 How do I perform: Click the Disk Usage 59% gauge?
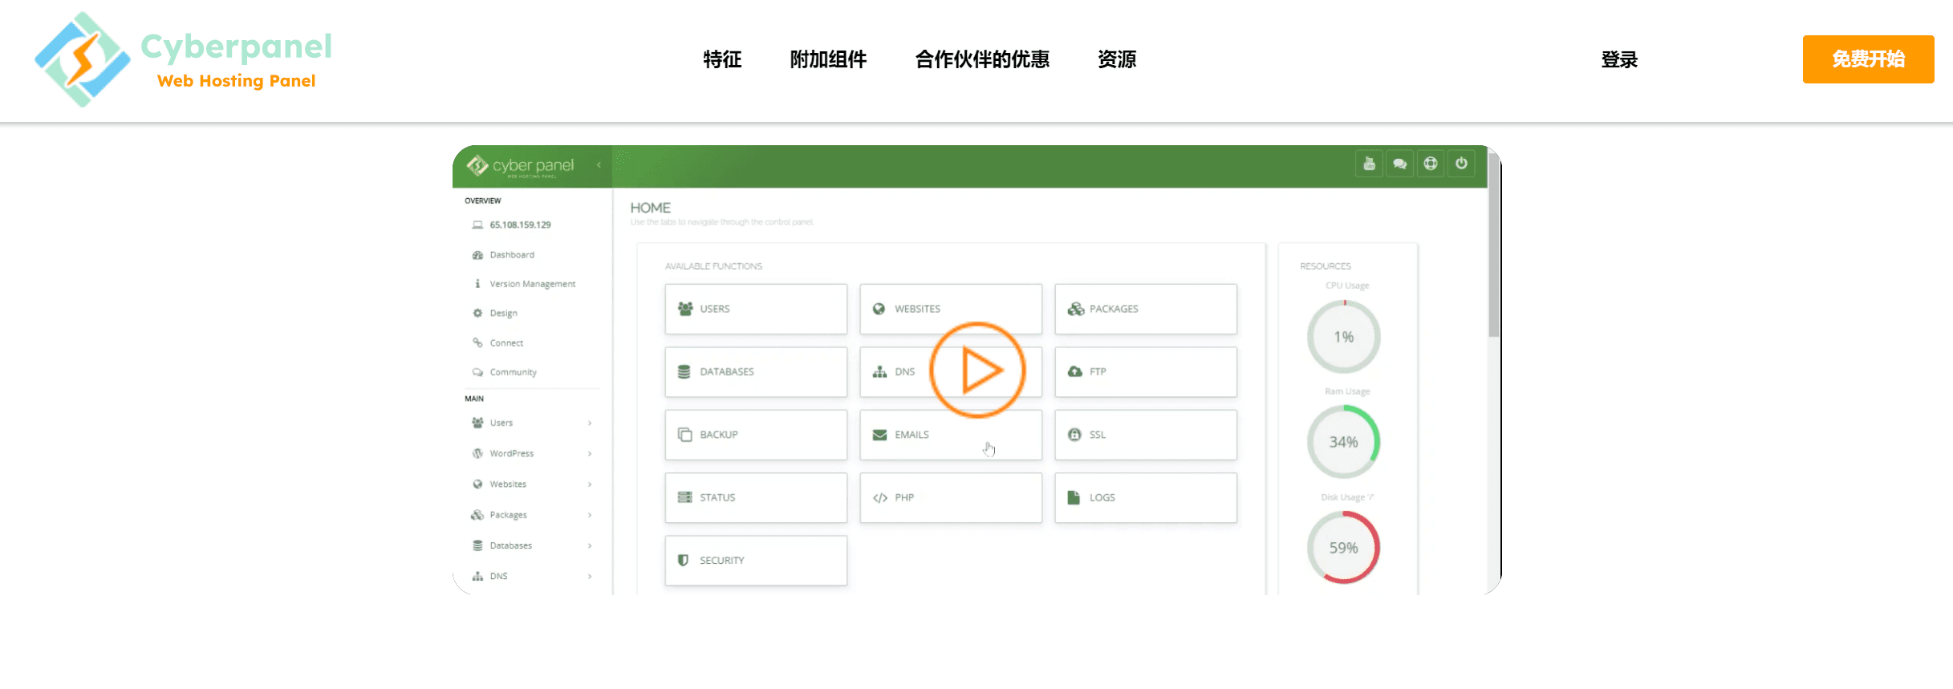tap(1343, 548)
